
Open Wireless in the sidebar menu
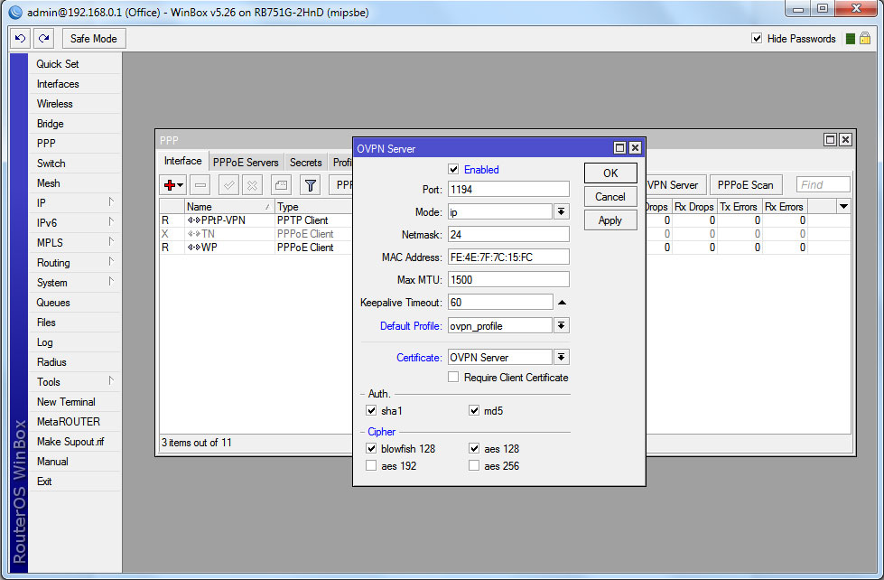(x=55, y=104)
